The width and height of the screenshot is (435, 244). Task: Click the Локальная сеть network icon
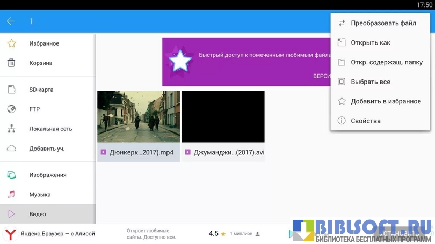pos(11,129)
